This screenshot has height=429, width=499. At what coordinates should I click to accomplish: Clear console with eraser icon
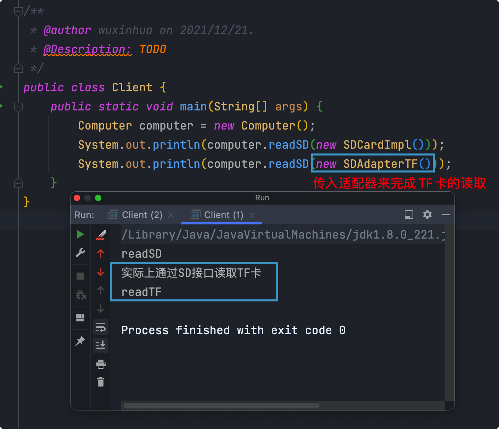coord(101,234)
